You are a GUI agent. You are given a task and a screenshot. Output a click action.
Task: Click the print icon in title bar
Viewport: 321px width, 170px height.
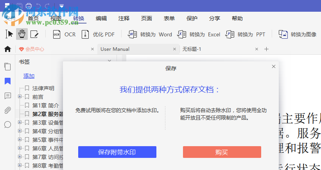[x=29, y=6]
